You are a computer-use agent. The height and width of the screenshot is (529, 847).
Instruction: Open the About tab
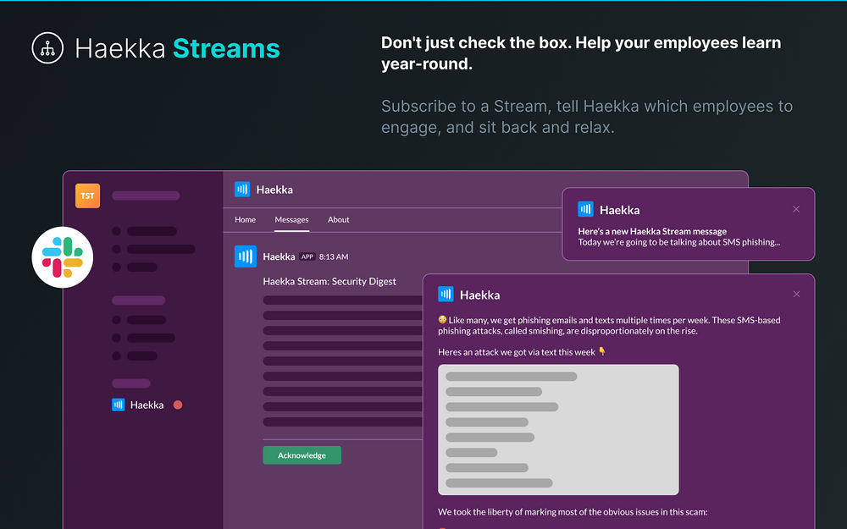tap(338, 220)
